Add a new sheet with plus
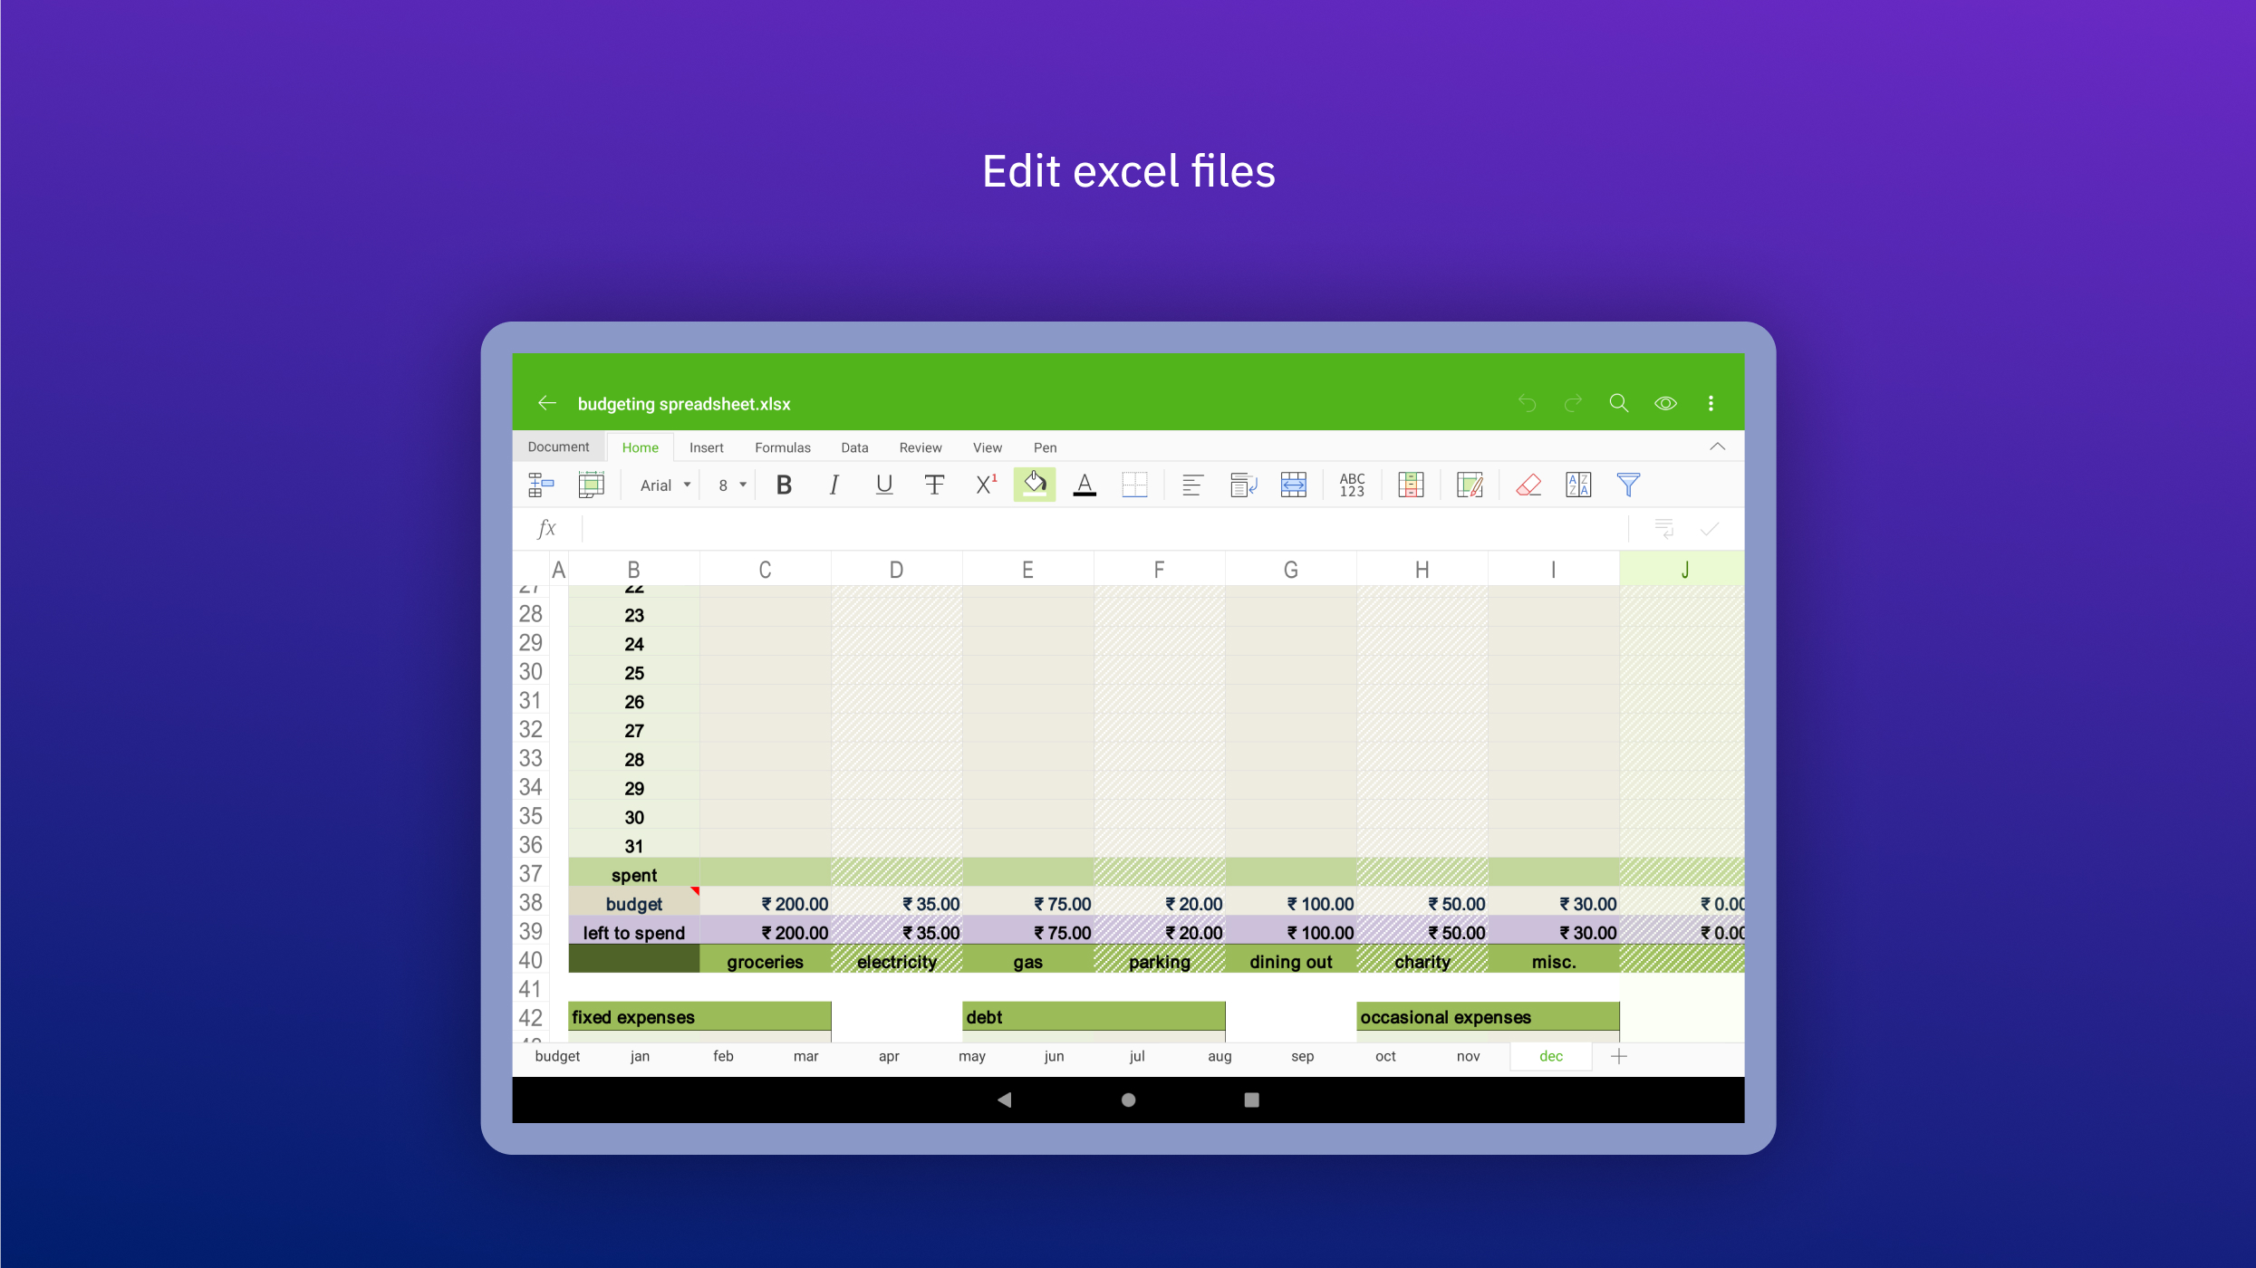This screenshot has width=2256, height=1268. click(1619, 1056)
